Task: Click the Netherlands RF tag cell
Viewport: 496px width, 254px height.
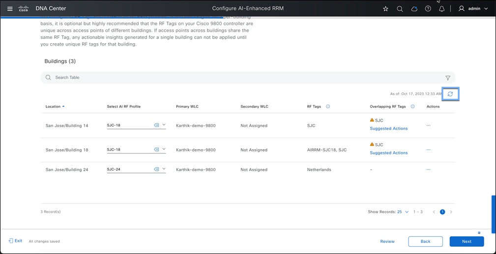Action: point(319,170)
